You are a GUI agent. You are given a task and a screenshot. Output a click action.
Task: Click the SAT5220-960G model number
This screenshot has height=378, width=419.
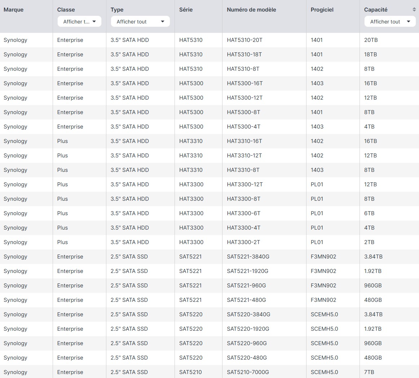click(x=247, y=343)
